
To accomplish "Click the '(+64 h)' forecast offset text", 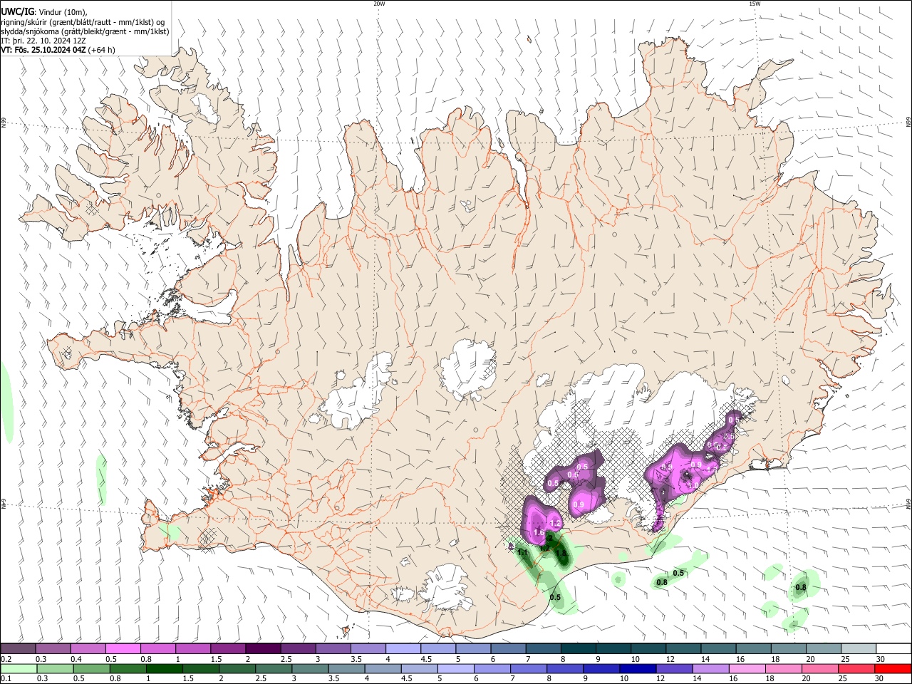I will [102, 51].
